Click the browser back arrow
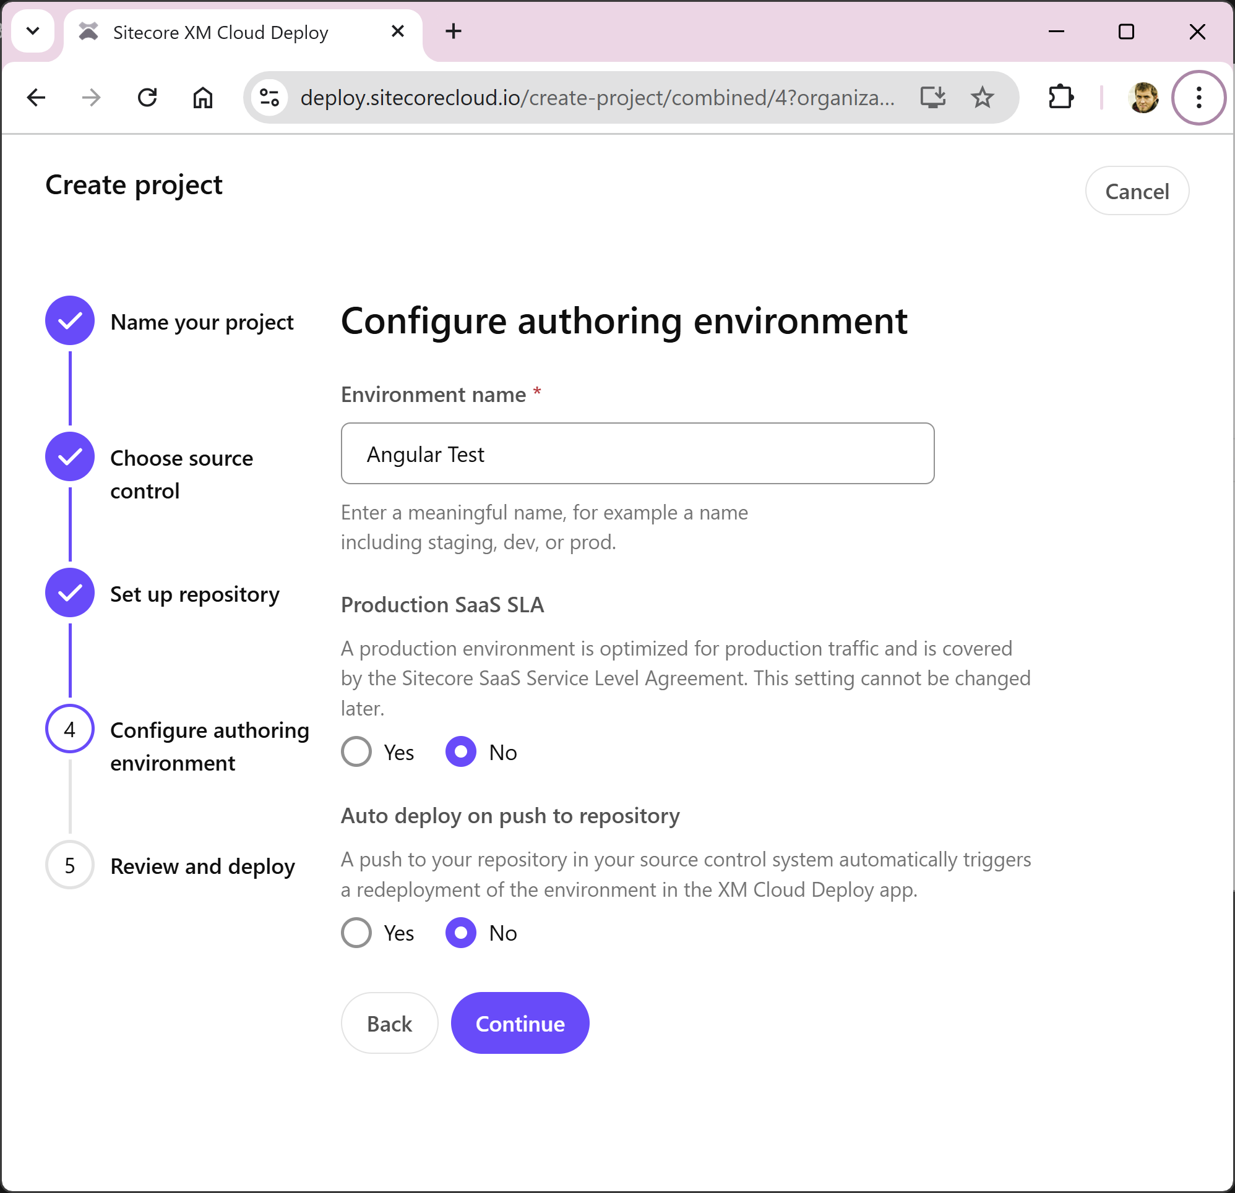Viewport: 1235px width, 1193px height. point(37,98)
